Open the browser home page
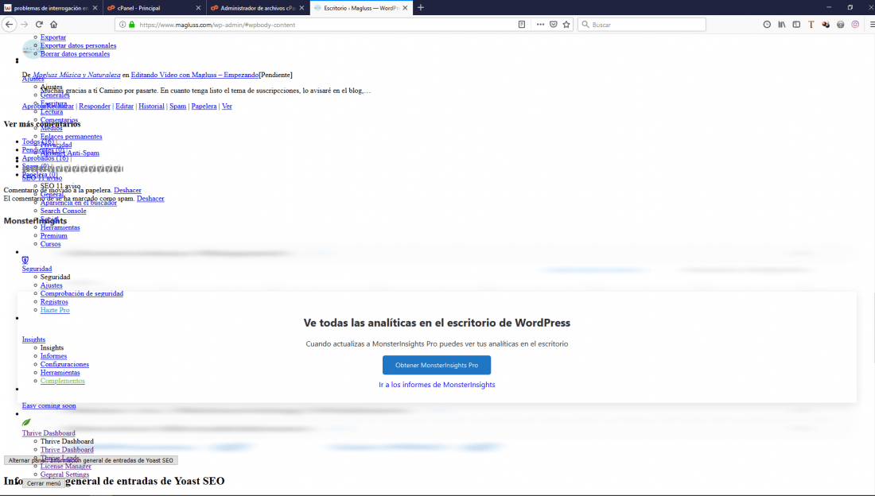This screenshot has height=496, width=875. [53, 25]
